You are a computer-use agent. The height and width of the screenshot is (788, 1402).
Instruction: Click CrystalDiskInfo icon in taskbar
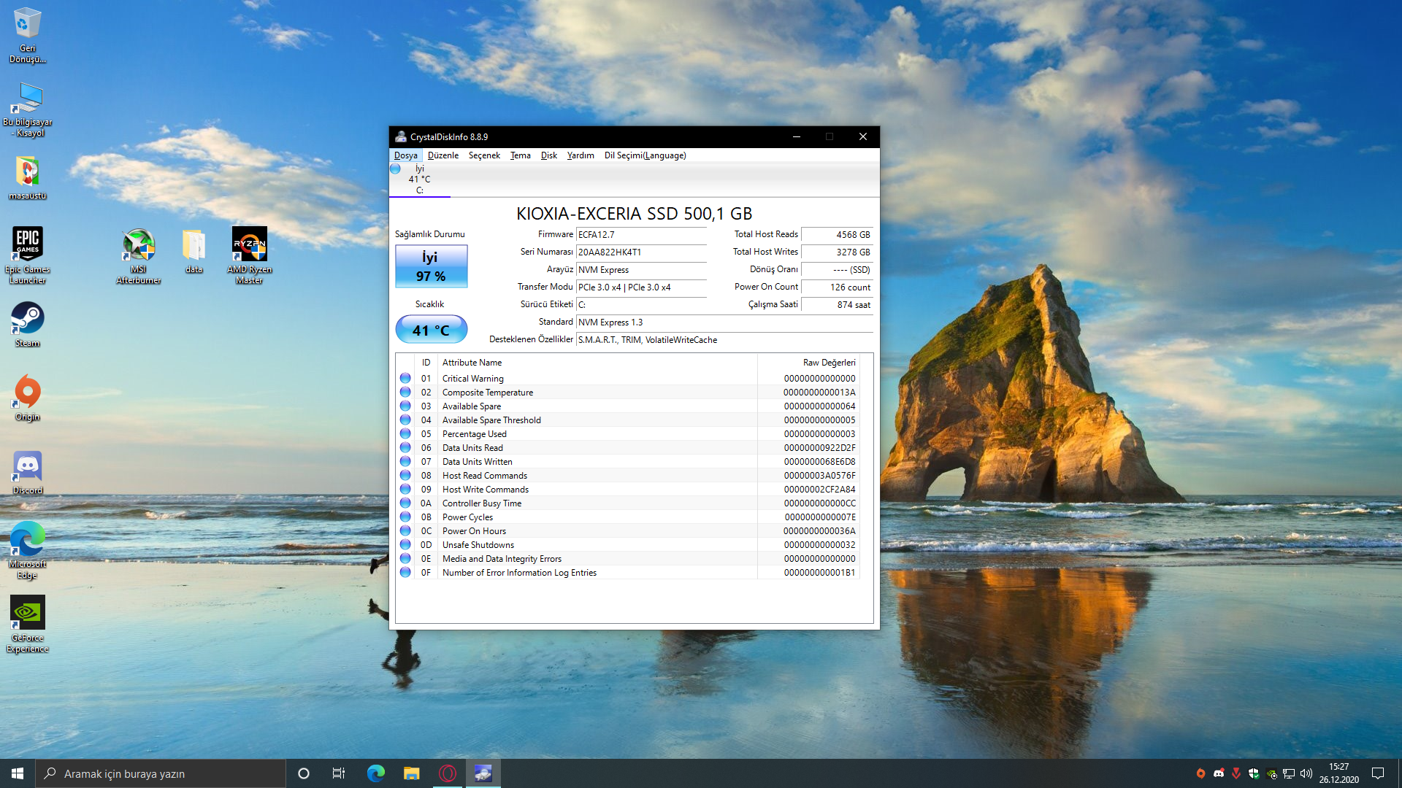[x=483, y=773]
